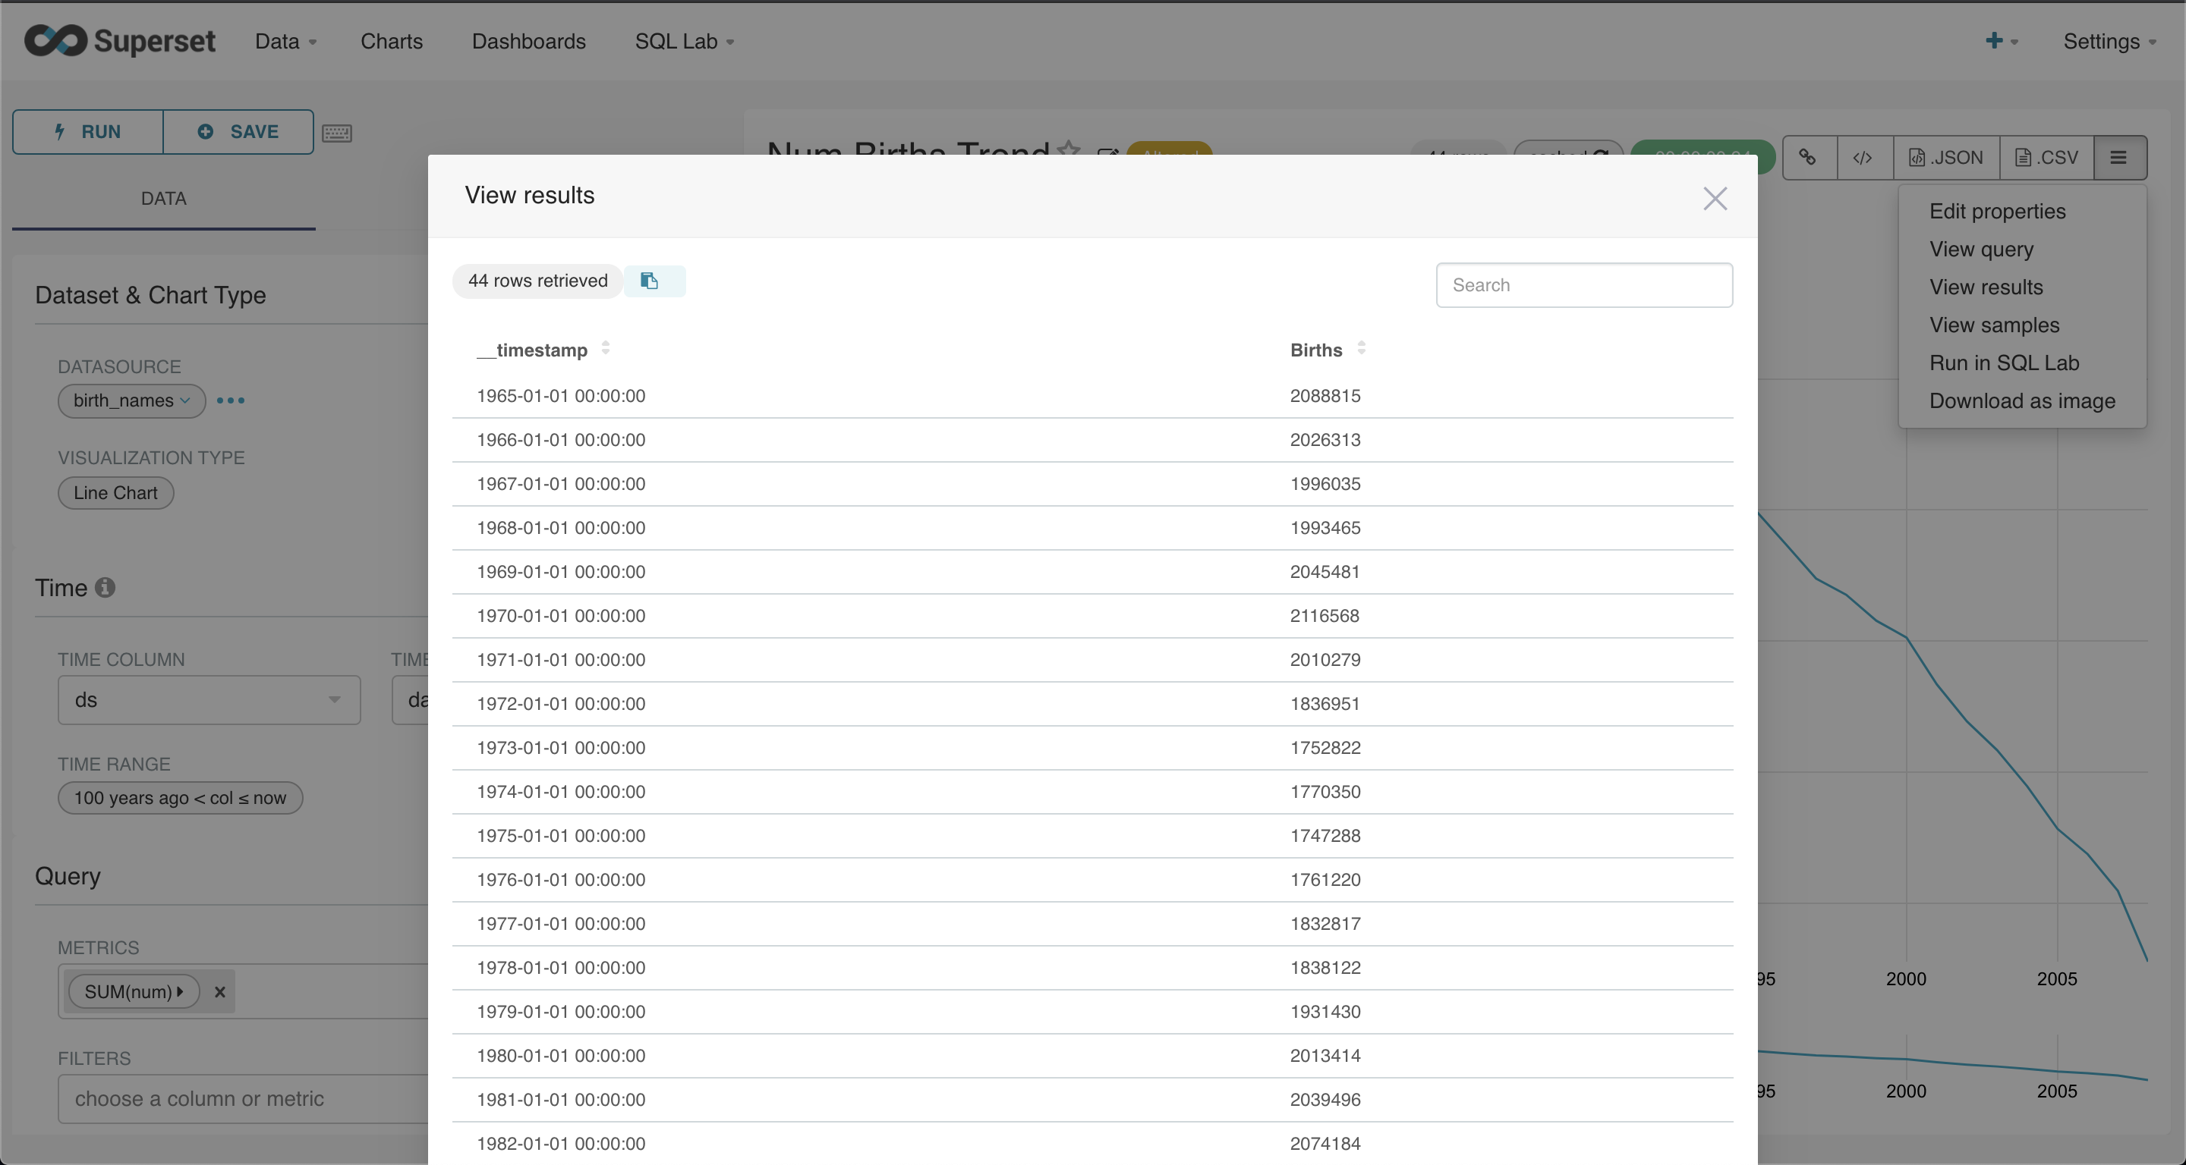
Task: Open the birth_names datasource dropdown
Action: click(131, 400)
